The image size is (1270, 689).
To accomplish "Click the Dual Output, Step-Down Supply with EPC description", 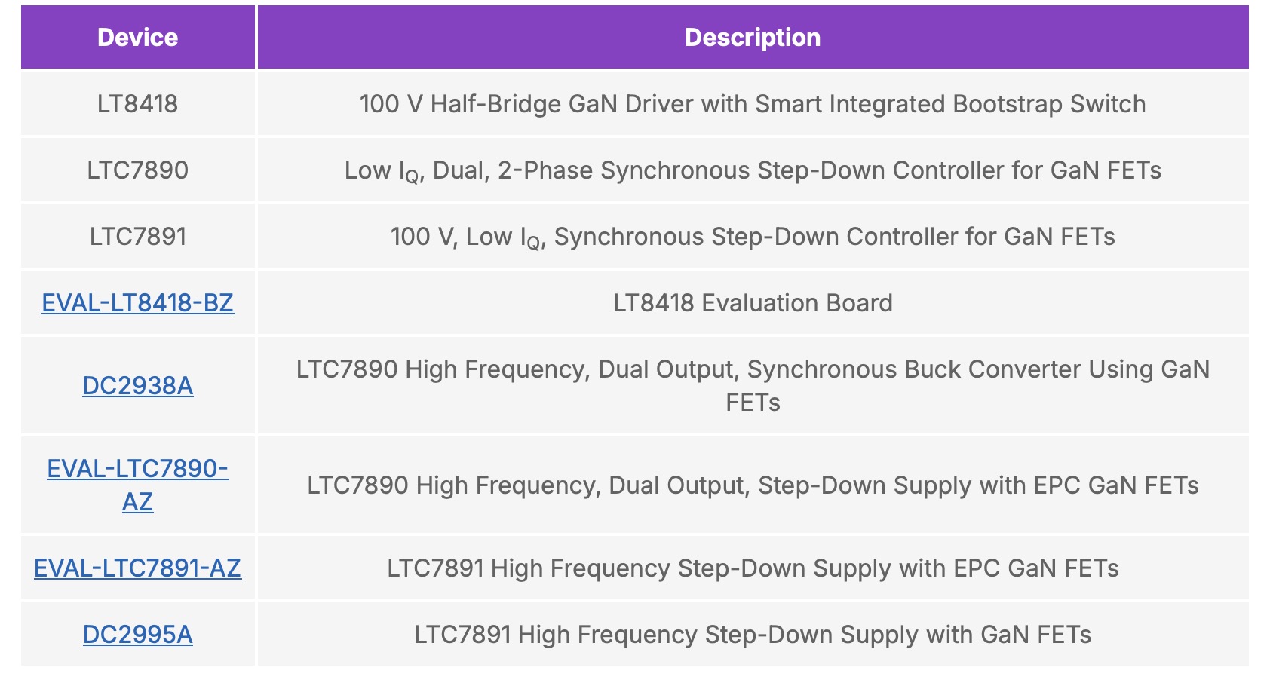I will point(752,485).
